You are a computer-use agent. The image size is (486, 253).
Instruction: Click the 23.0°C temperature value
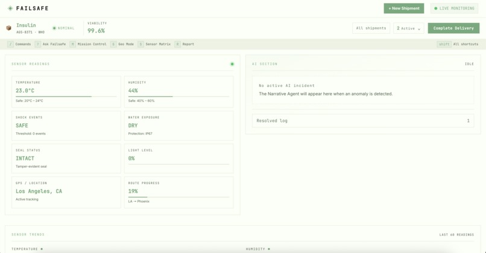point(25,91)
